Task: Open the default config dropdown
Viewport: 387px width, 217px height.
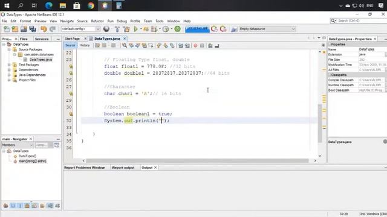Action: (x=98, y=29)
